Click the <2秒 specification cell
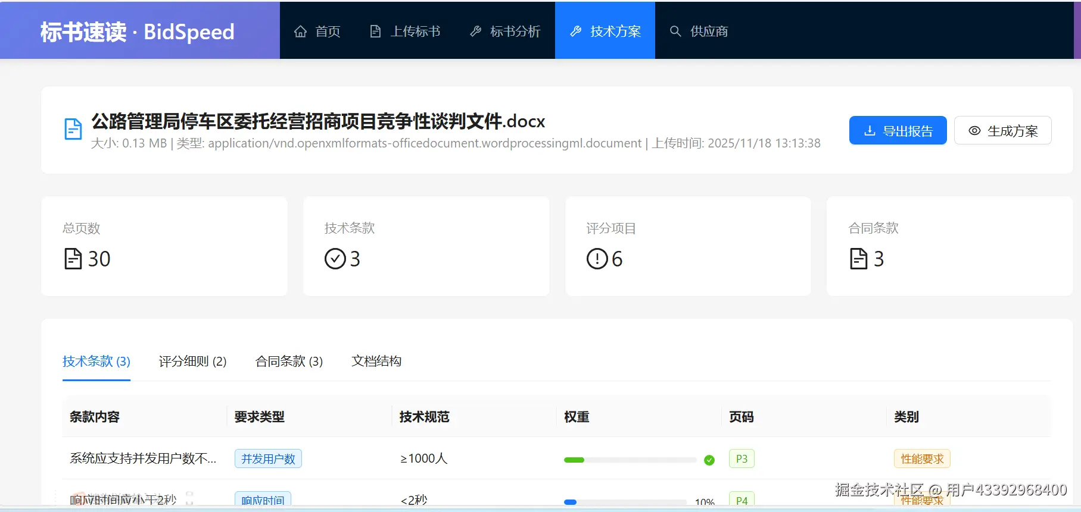Viewport: 1081px width, 512px height. coord(414,500)
